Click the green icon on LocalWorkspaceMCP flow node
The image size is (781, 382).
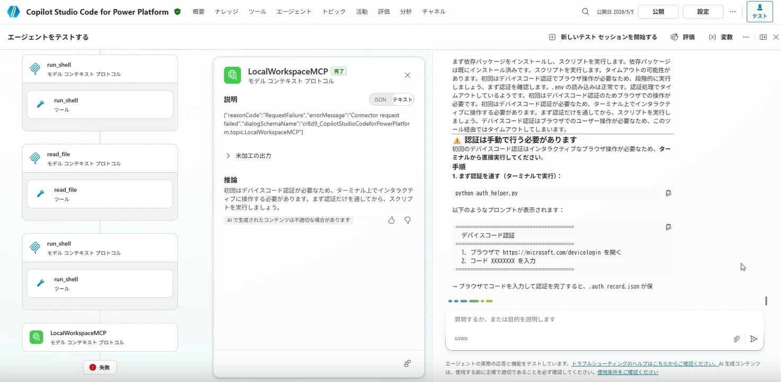point(37,337)
